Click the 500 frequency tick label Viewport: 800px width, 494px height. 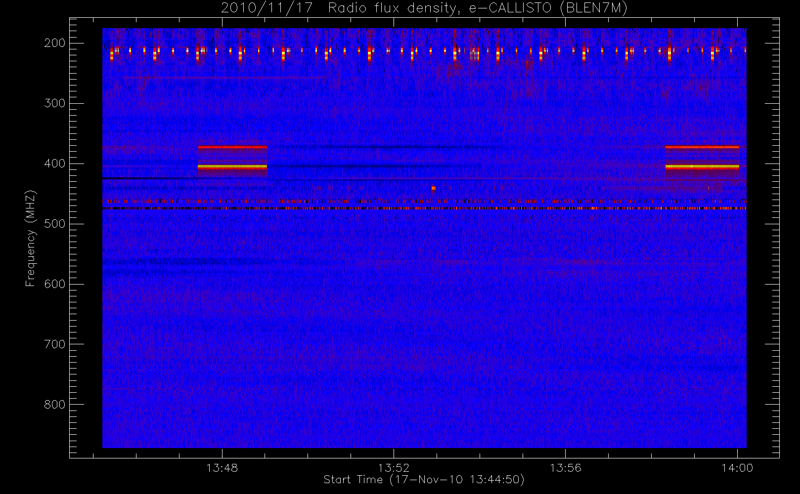(54, 224)
